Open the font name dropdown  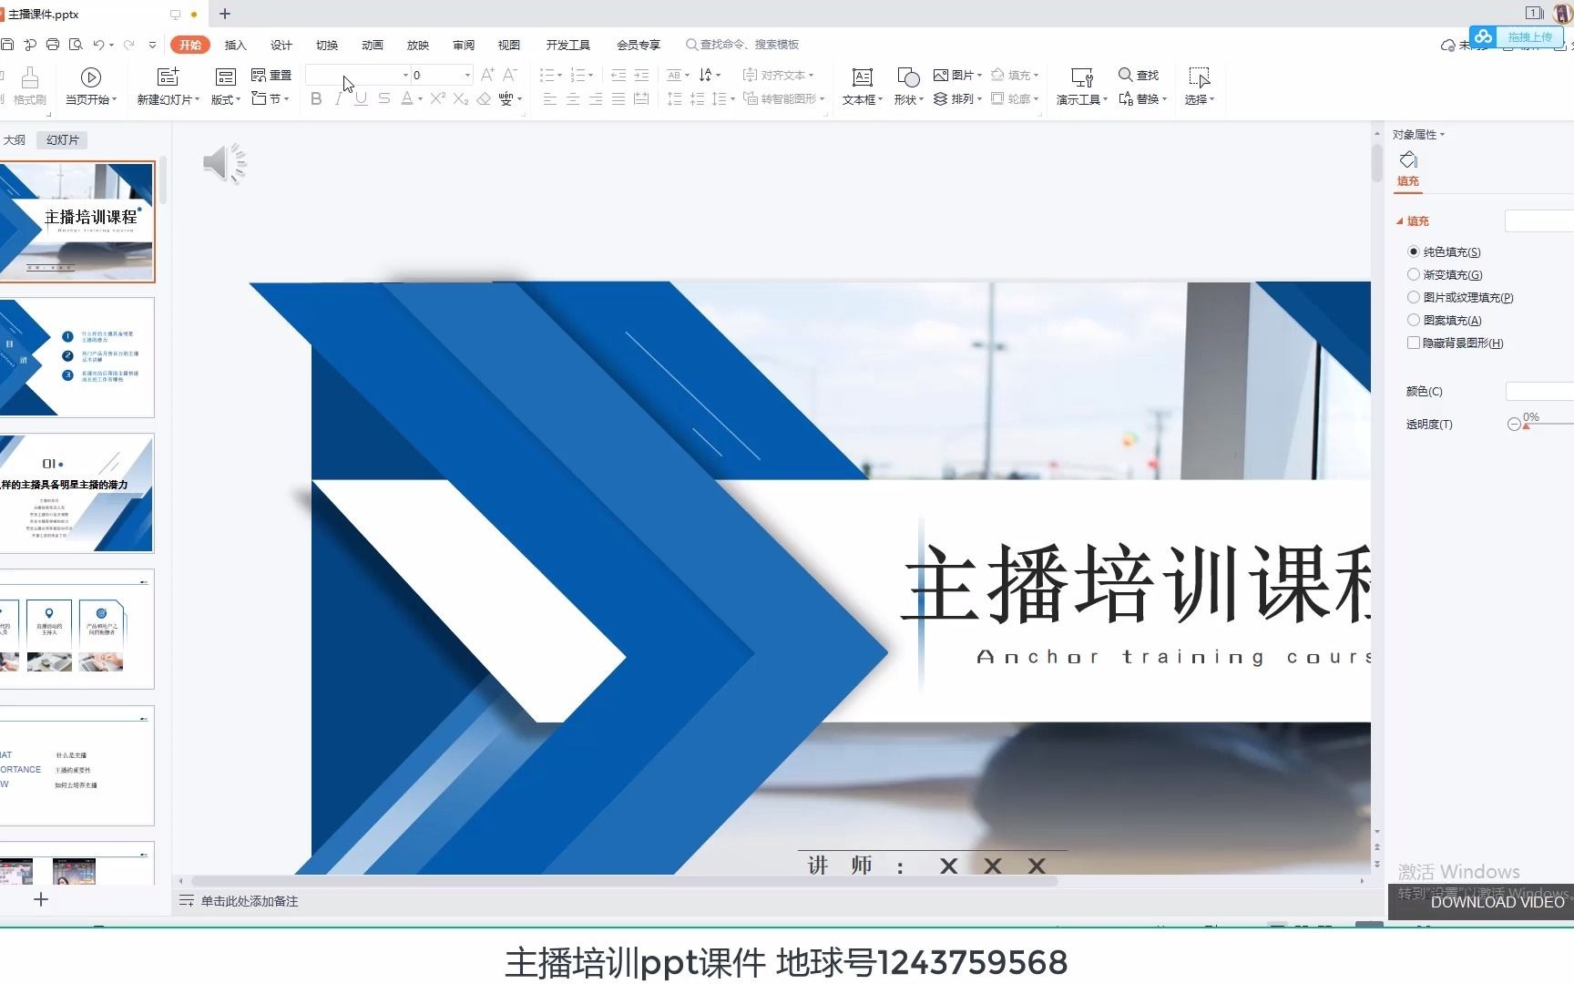(x=406, y=75)
